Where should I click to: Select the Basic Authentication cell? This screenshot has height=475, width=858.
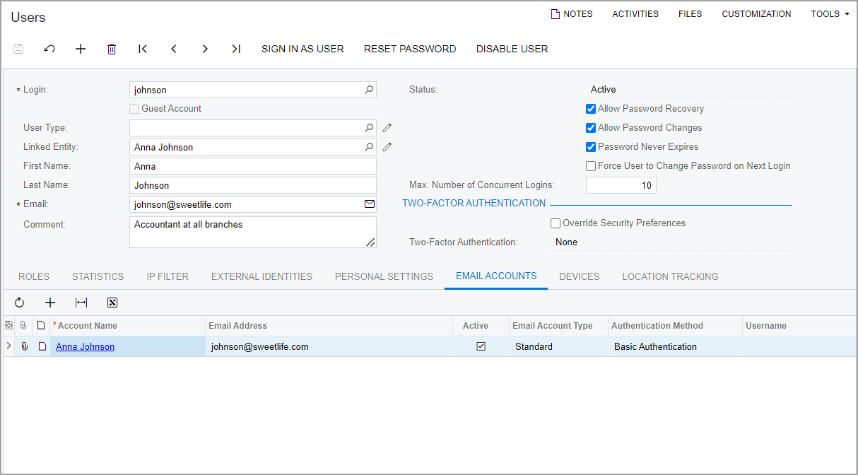pos(675,346)
